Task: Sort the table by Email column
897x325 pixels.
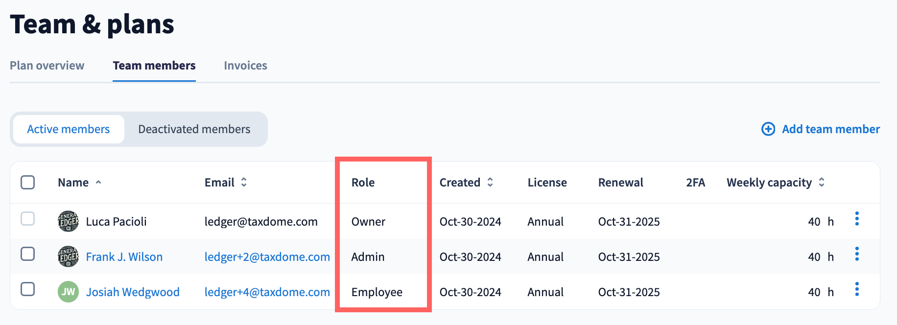Action: (x=244, y=182)
